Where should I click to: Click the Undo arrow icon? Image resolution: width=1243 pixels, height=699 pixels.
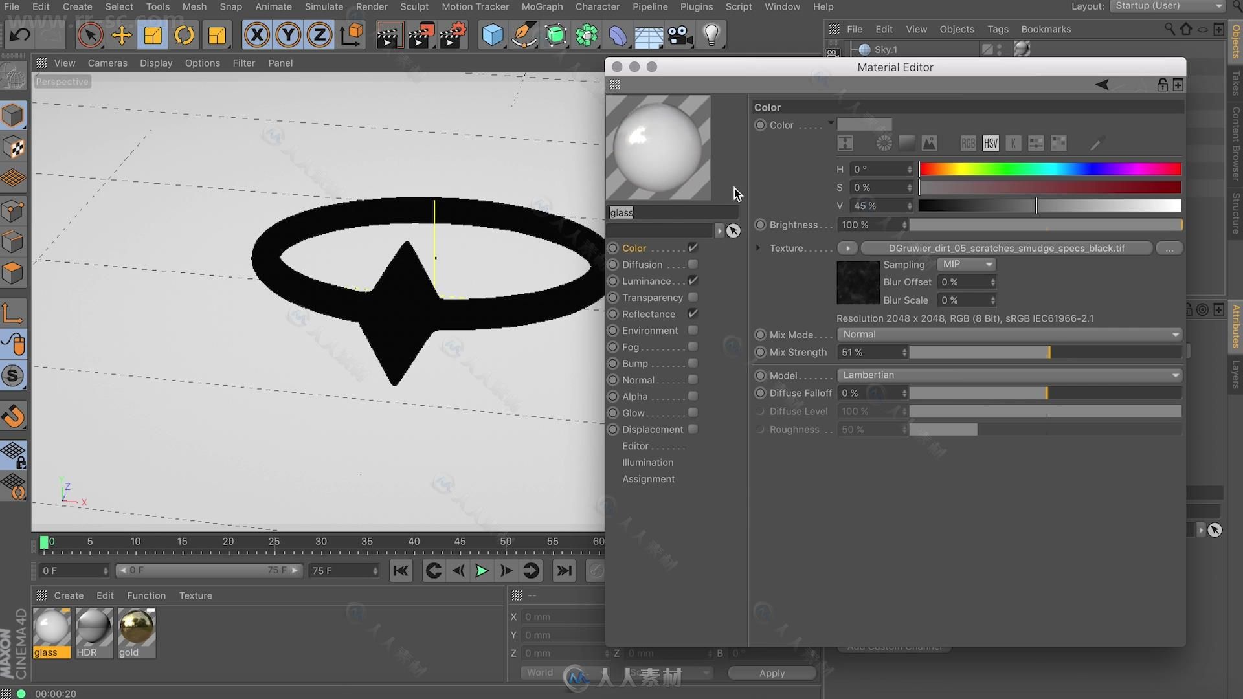click(20, 35)
